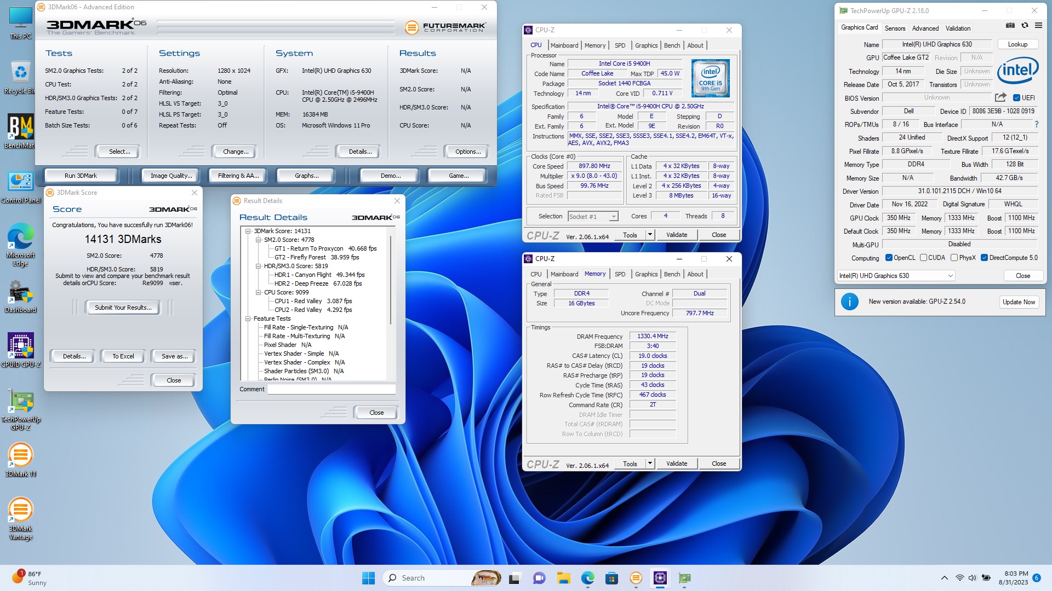Image resolution: width=1052 pixels, height=591 pixels.
Task: Open the About tab in the bottom CPU-Z window
Action: 695,274
